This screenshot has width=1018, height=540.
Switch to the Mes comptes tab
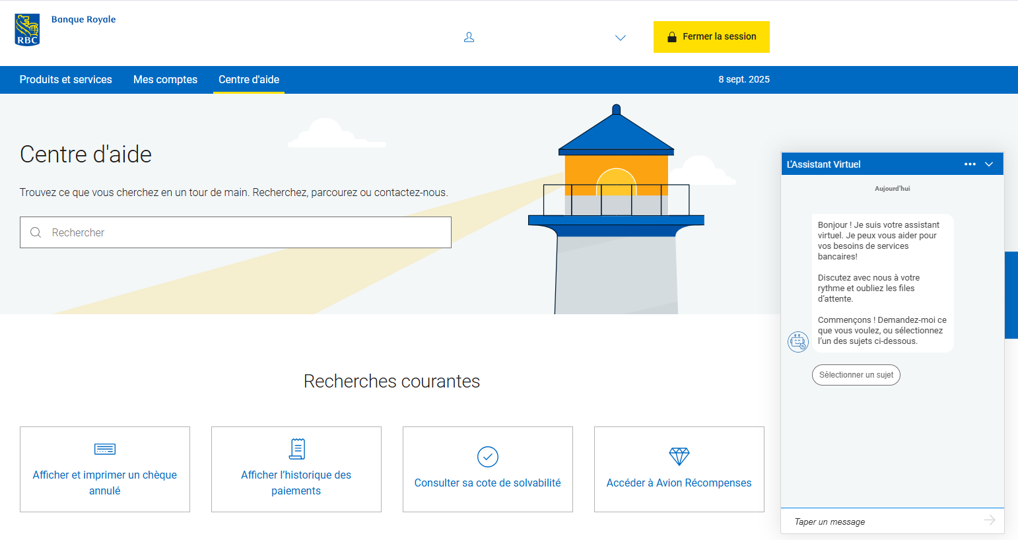point(165,79)
